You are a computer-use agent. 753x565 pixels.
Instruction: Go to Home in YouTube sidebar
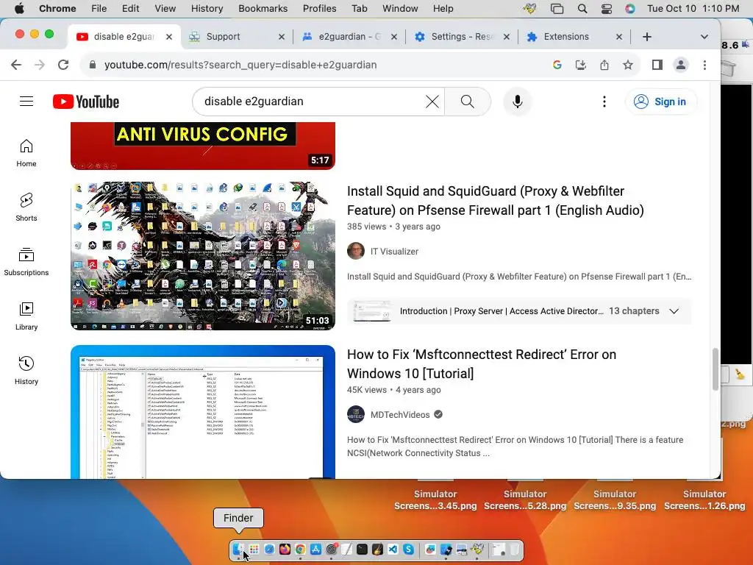click(26, 153)
